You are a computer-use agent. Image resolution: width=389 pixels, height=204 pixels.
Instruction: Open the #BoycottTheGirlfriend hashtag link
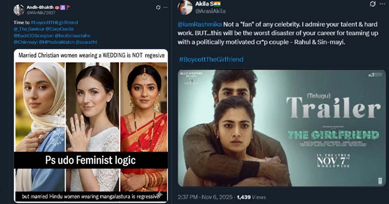point(211,59)
